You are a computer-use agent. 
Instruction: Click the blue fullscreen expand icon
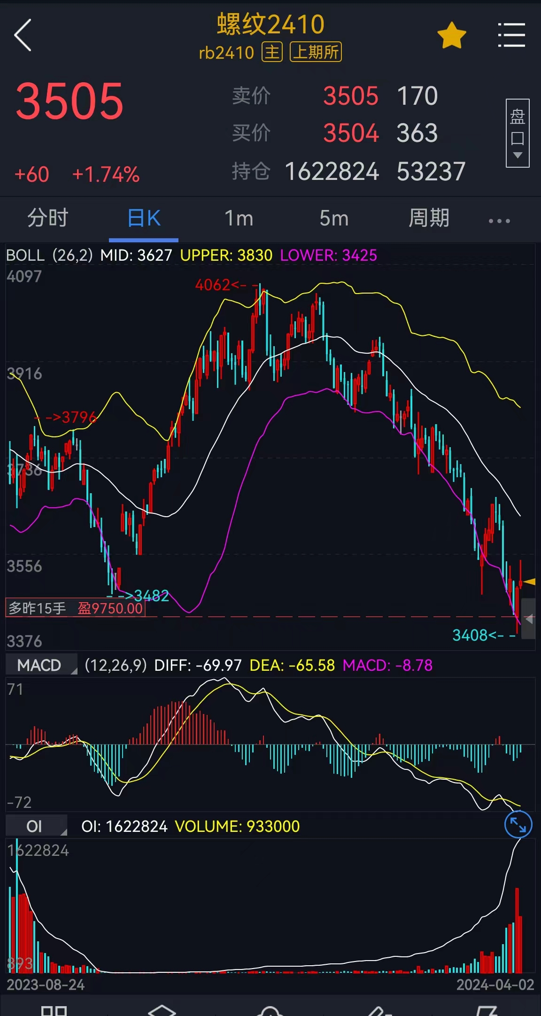click(518, 824)
